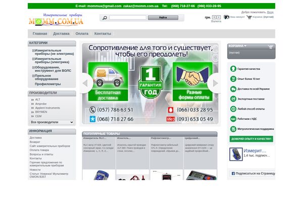The image size is (303, 202).
Task: Open the Доставка menu item
Action: coord(61,34)
